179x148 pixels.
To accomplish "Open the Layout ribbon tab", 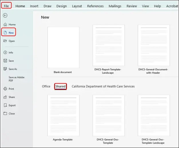I will point(77,6).
